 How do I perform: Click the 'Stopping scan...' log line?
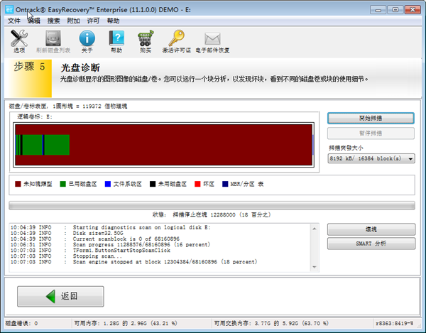tap(67, 256)
